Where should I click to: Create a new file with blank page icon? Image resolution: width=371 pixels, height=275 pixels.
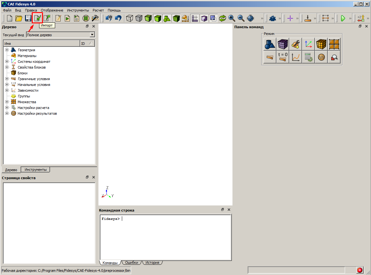pyautogui.click(x=10, y=18)
